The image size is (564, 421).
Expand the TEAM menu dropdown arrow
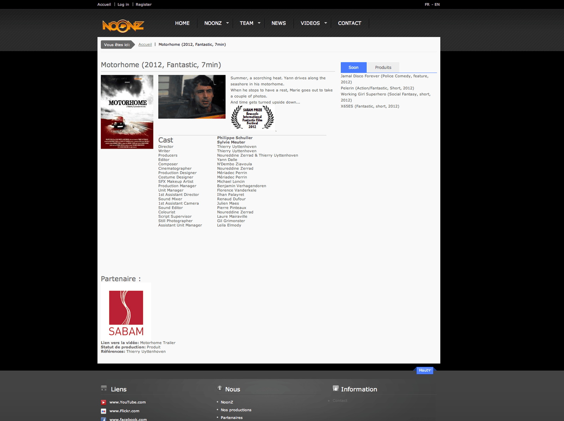[x=259, y=23]
